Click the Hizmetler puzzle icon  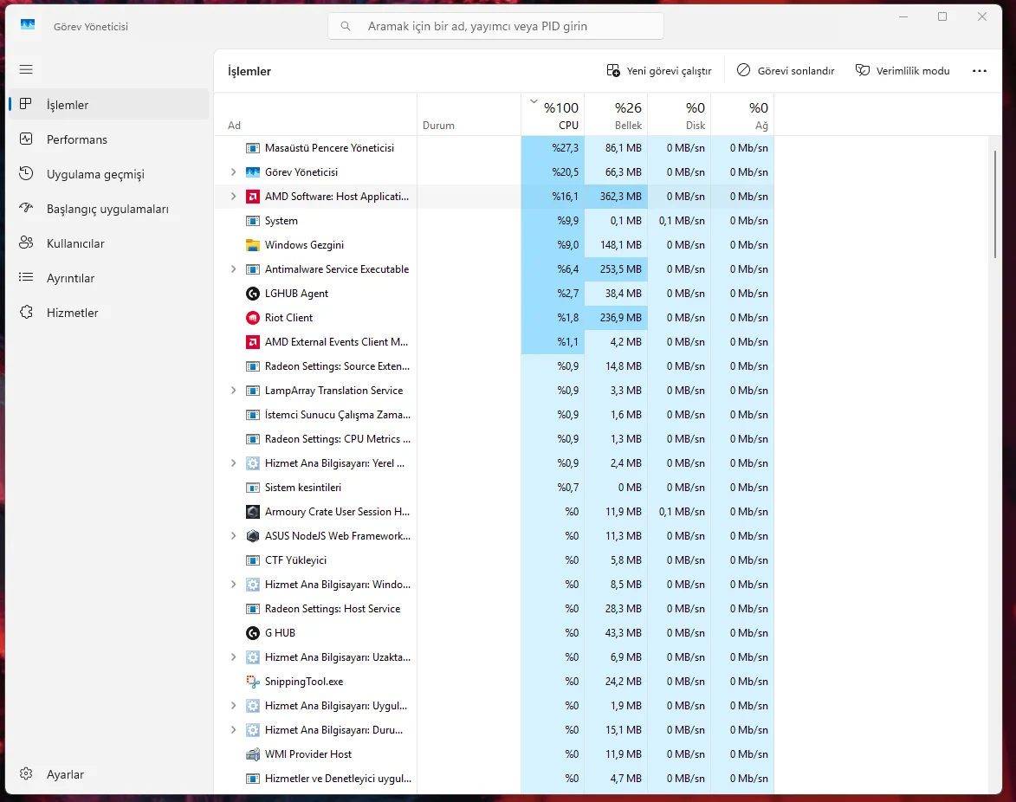tap(26, 313)
